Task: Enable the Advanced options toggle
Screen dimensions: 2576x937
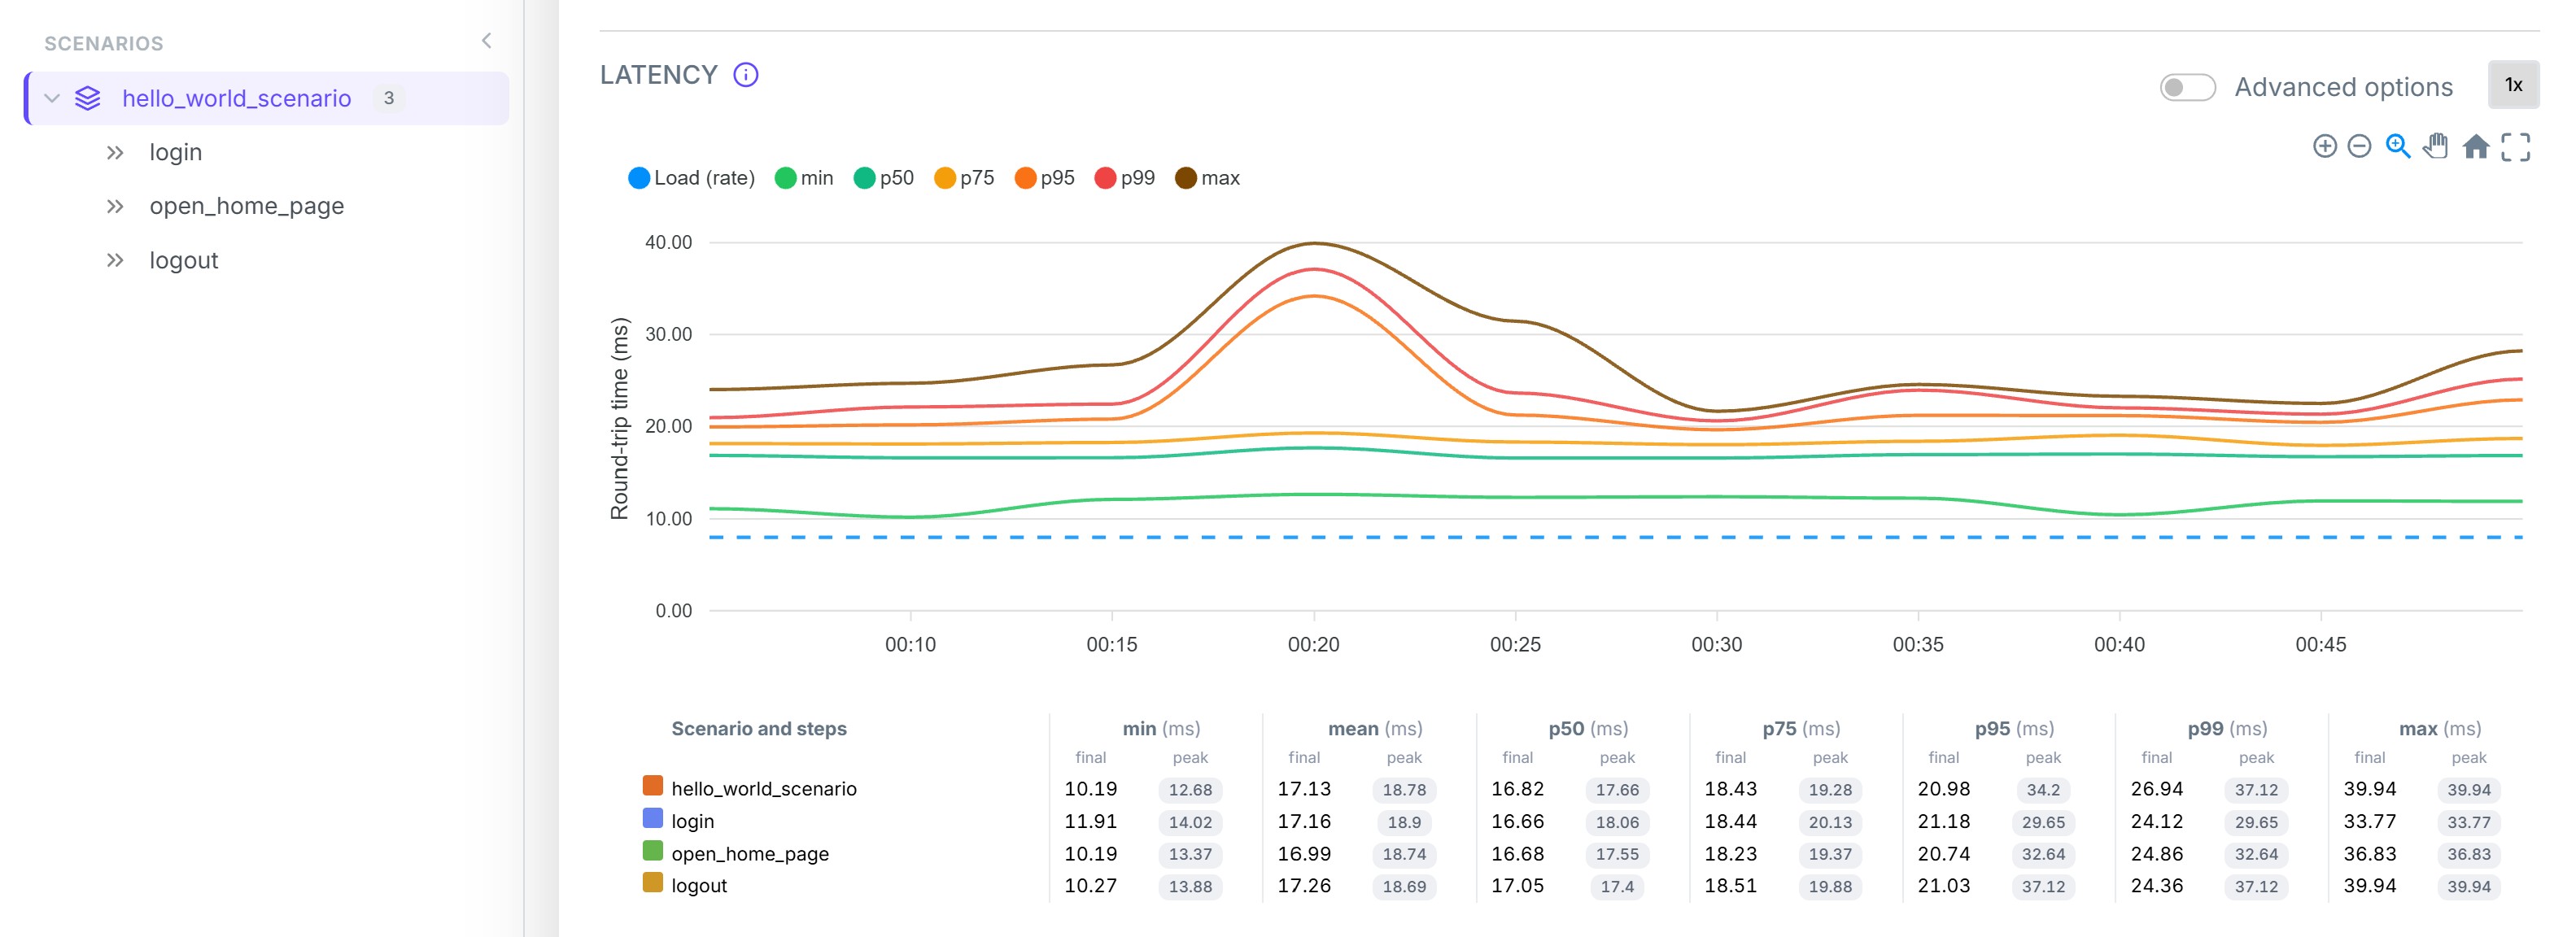Action: pyautogui.click(x=2187, y=87)
